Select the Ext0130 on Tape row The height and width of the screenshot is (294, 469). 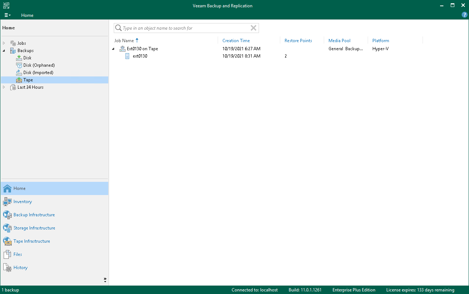[x=142, y=49]
